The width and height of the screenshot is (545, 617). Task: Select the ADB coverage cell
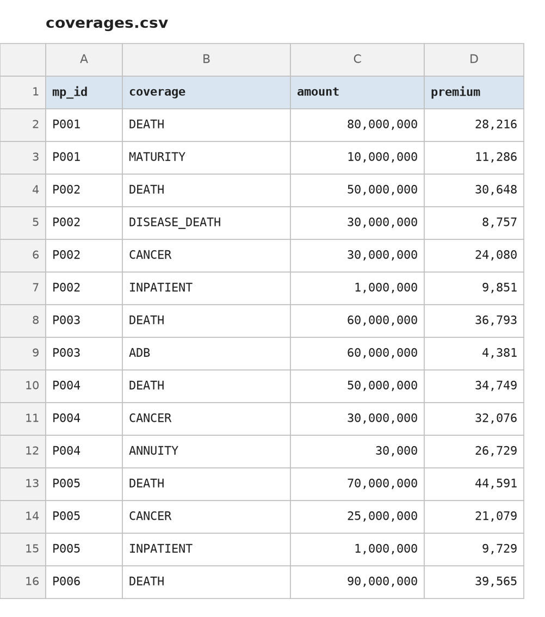pyautogui.click(x=206, y=353)
